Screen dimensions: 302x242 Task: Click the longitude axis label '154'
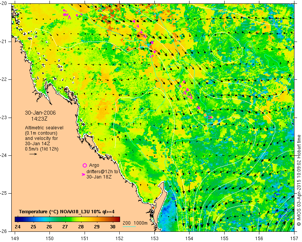190,239
